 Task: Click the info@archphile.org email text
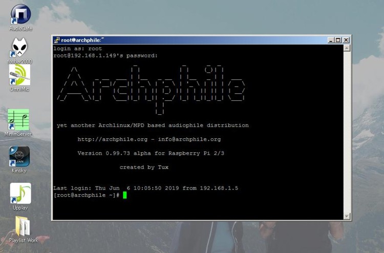[x=189, y=139]
